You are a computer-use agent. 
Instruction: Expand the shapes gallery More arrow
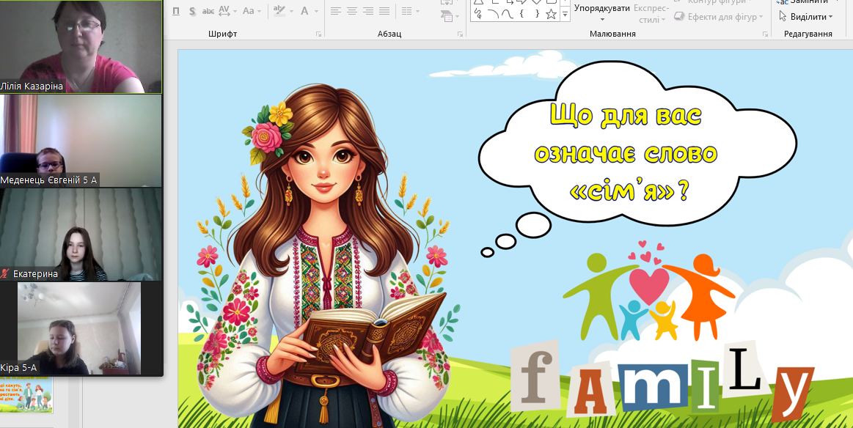(x=565, y=15)
